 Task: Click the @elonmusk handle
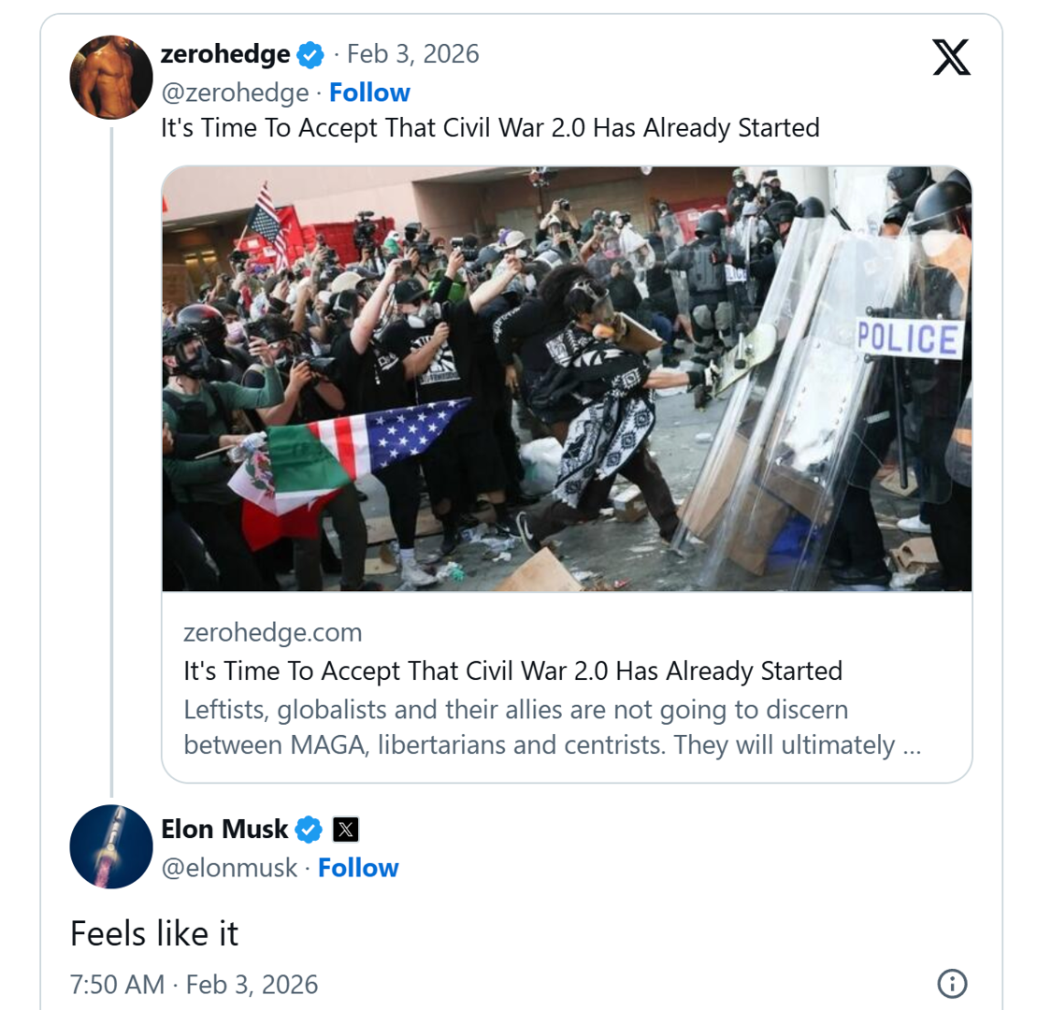(x=229, y=868)
